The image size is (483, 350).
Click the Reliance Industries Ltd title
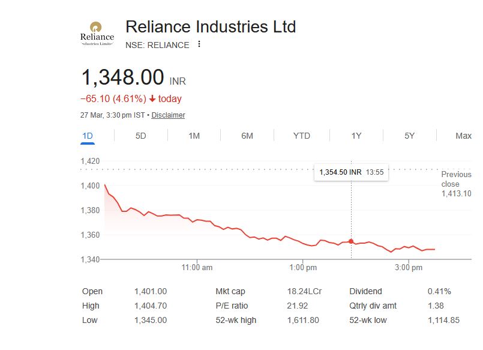[x=211, y=27]
